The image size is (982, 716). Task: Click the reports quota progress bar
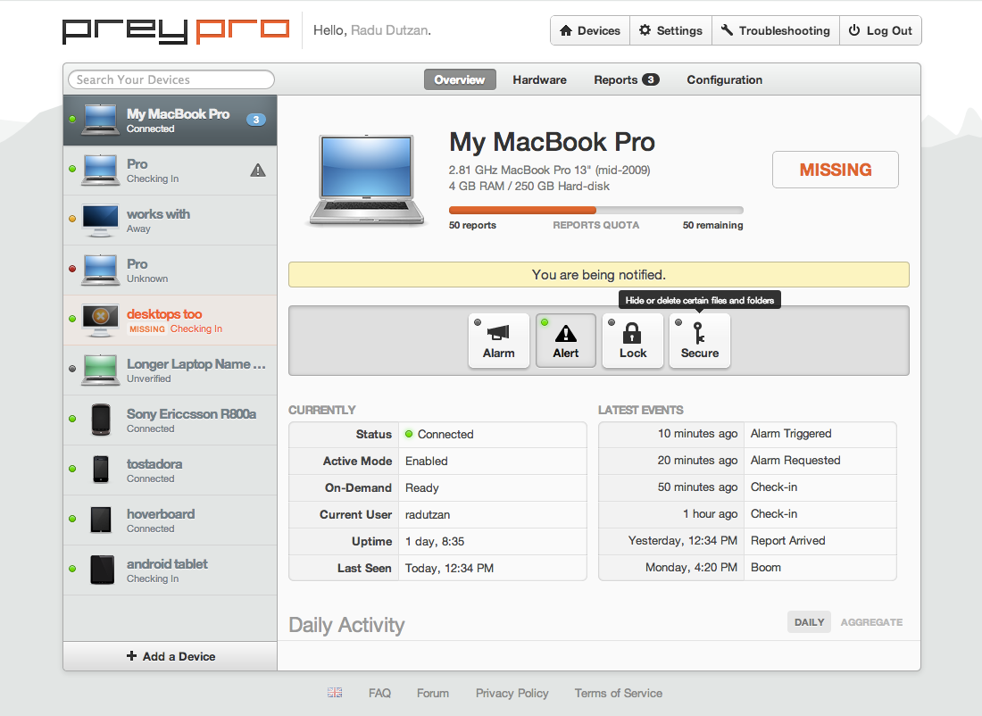click(x=595, y=211)
